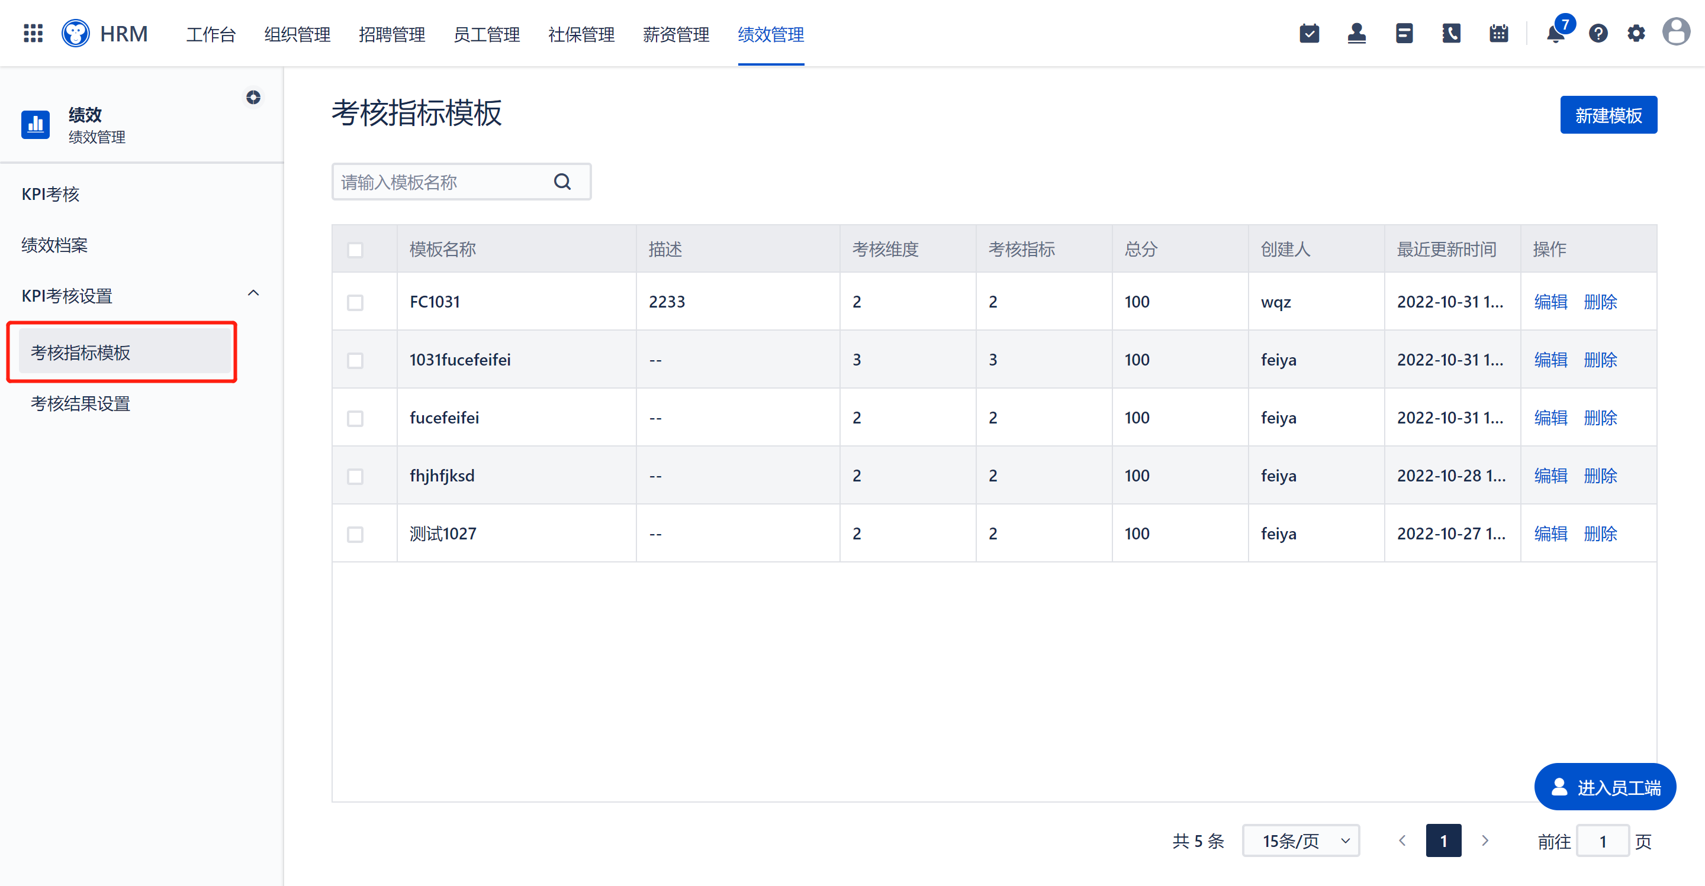Click the approval stamp icon
Screen dimensions: 1705x886
tap(1356, 33)
